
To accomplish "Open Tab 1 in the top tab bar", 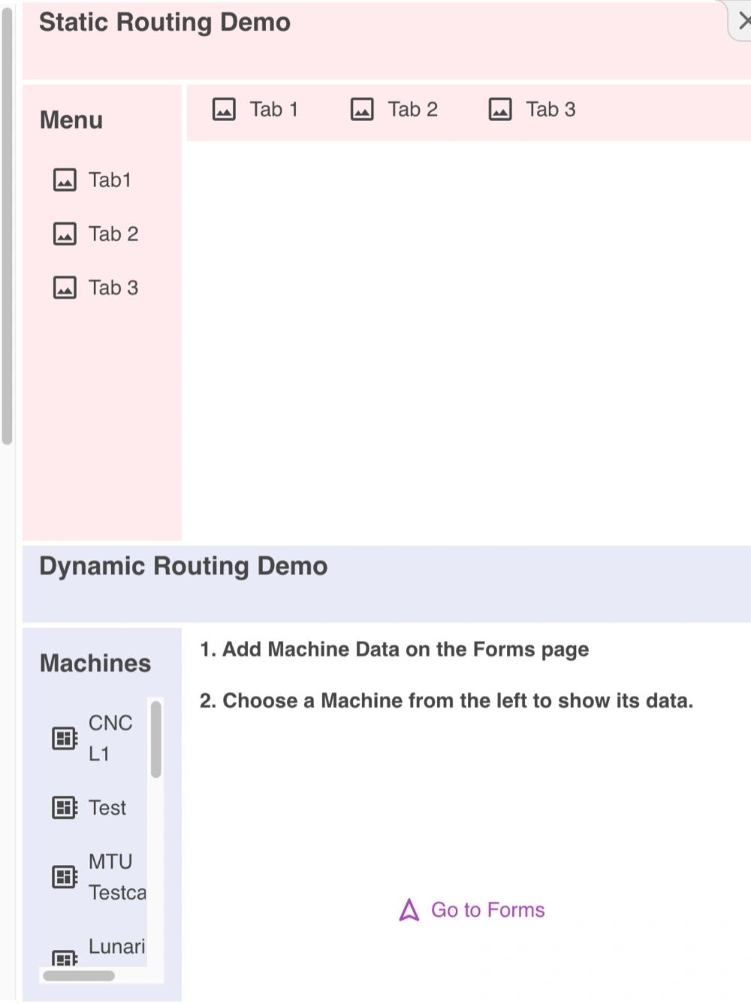I will [x=274, y=110].
